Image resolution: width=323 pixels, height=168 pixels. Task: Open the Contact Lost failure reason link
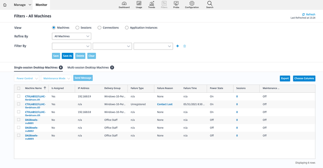(x=165, y=104)
